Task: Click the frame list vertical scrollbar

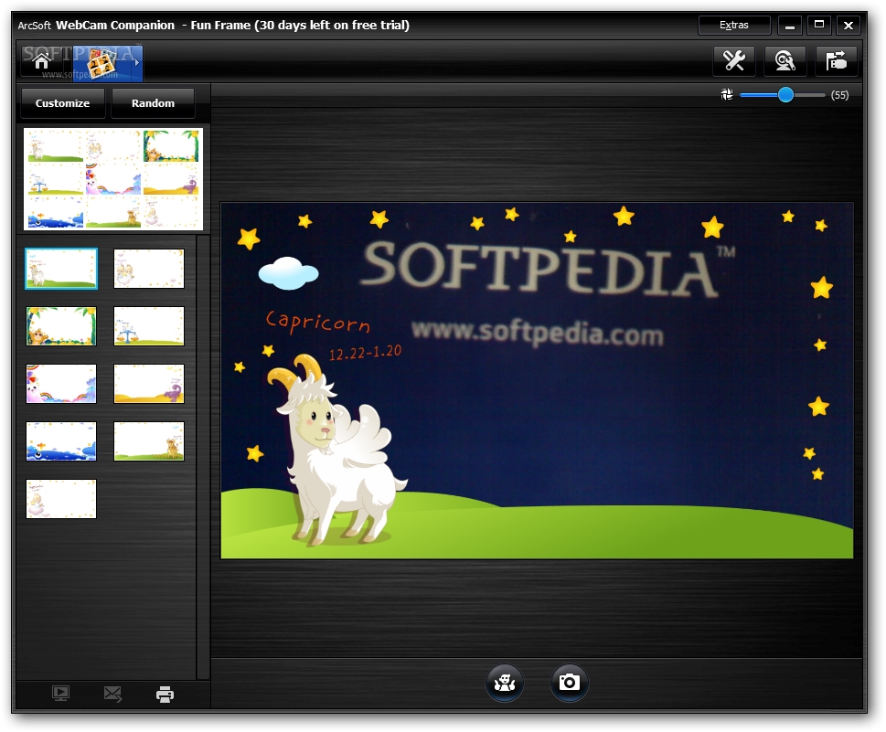Action: (x=203, y=458)
